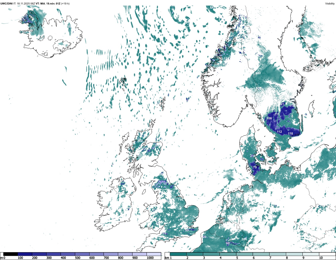
Task: Pick the 7–8 km legend swatch
Action: pos(278,254)
